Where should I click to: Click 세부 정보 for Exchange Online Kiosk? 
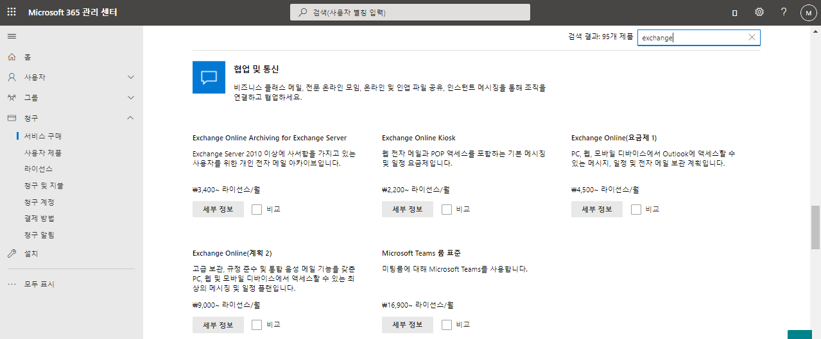(x=408, y=209)
